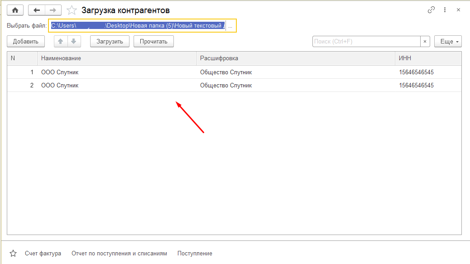Click the Прочитать button
This screenshot has height=264, width=470.
tap(153, 41)
